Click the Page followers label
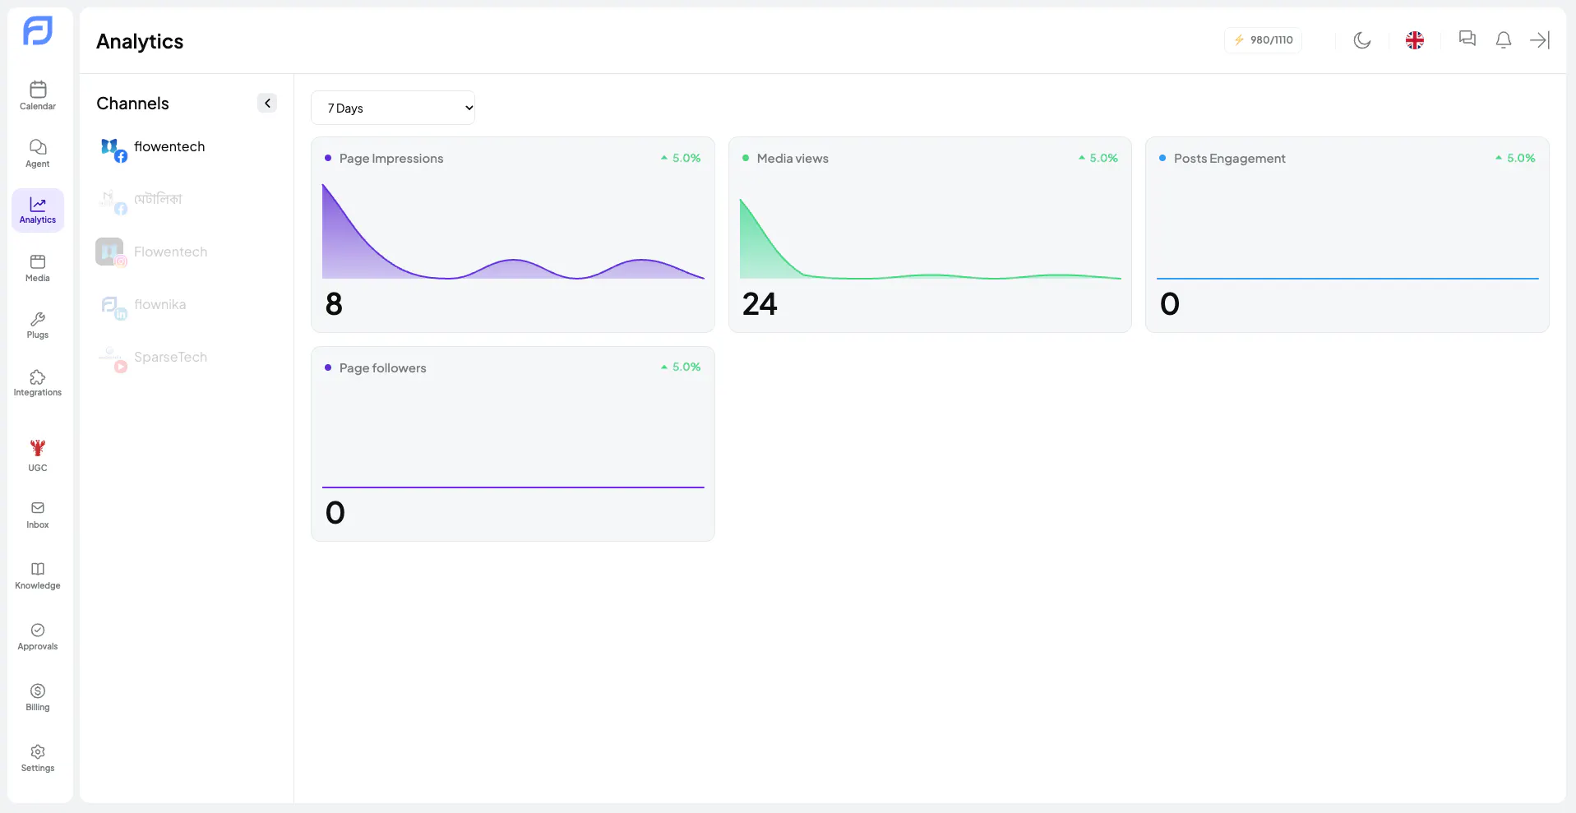Image resolution: width=1576 pixels, height=813 pixels. coord(382,368)
